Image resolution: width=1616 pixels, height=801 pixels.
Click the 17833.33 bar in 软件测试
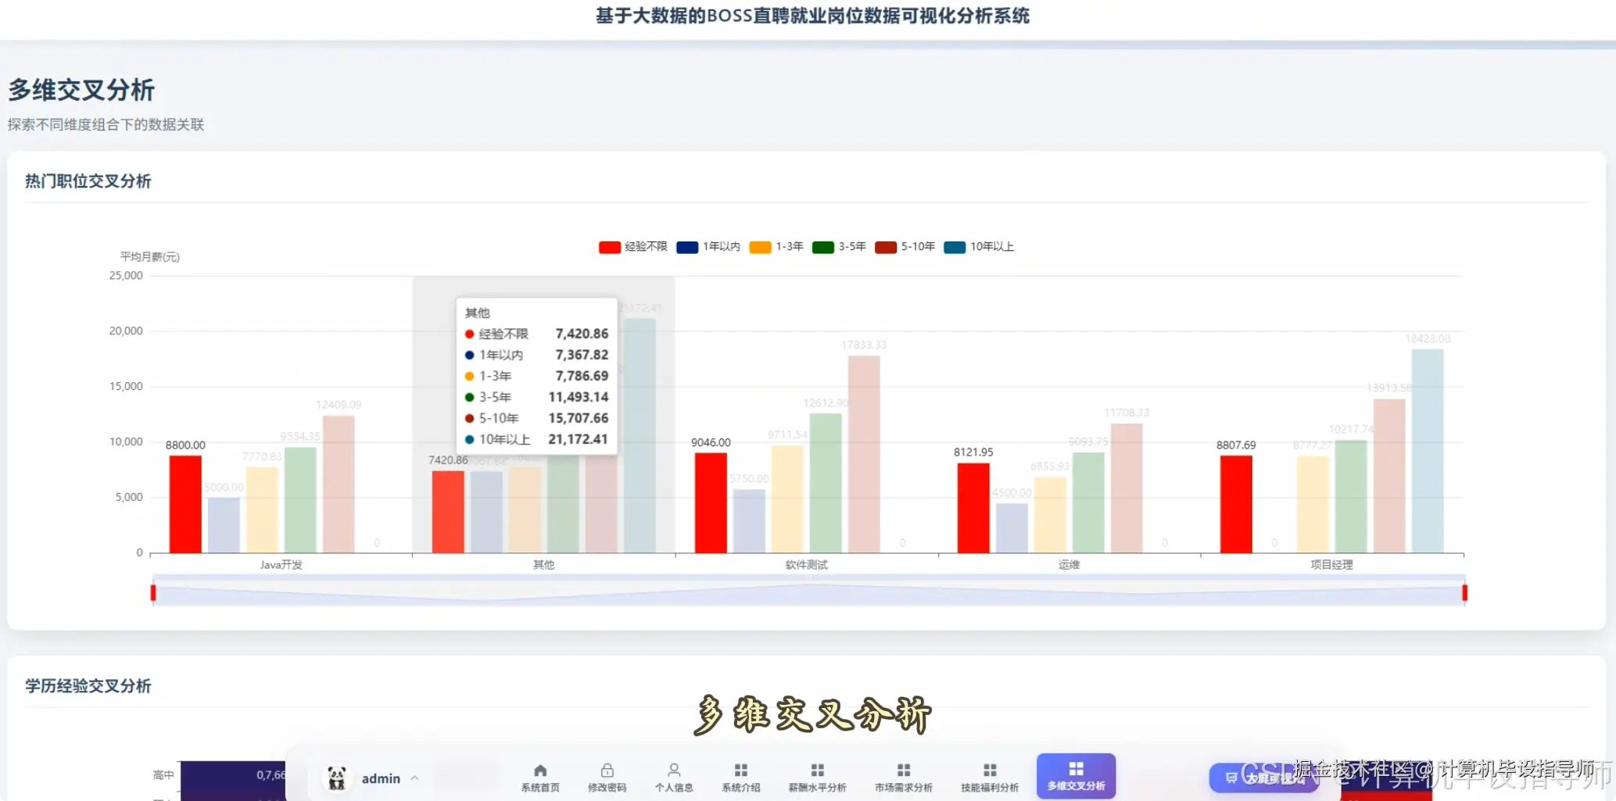pos(864,454)
